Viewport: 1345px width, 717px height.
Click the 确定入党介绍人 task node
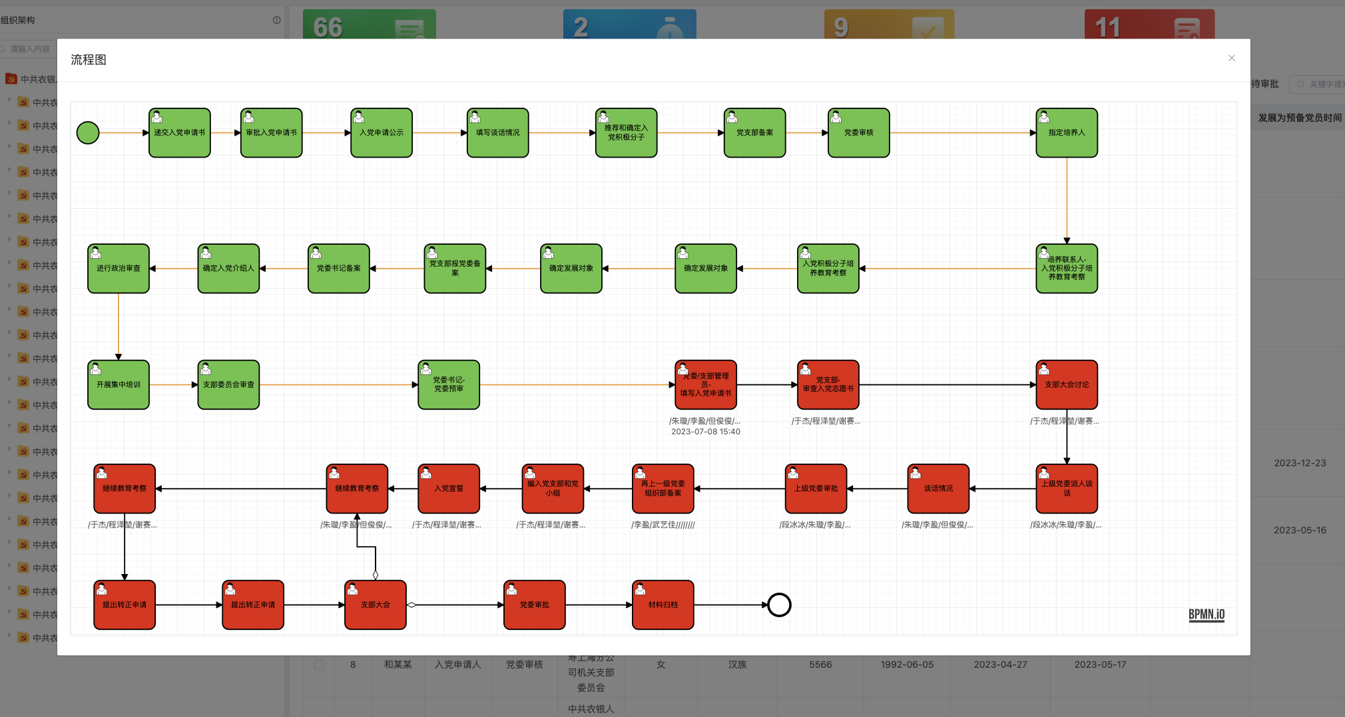(228, 269)
